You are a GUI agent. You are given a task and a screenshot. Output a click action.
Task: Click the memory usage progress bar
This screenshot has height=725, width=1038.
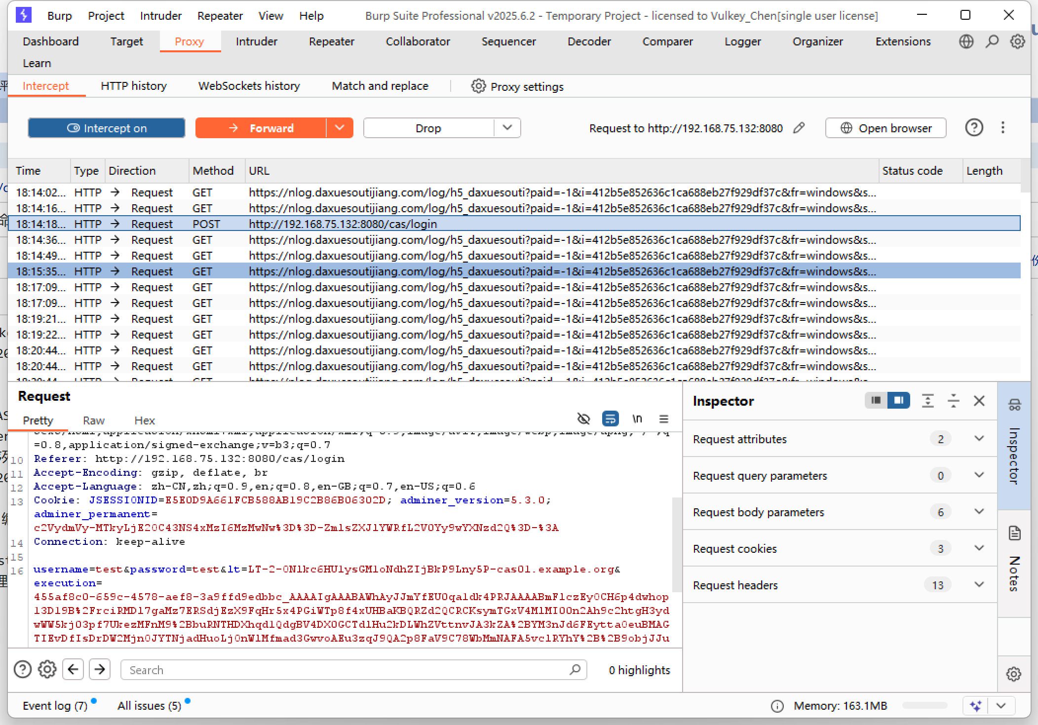(x=924, y=706)
